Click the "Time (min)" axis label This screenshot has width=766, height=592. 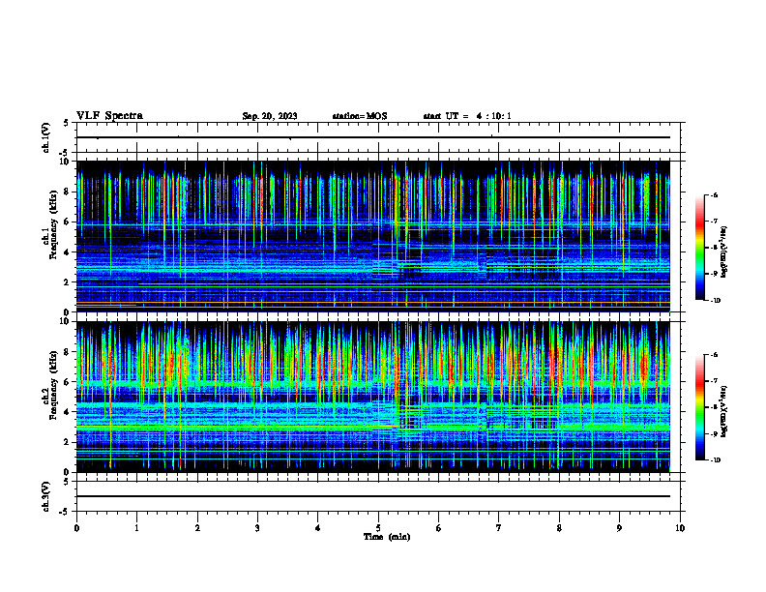click(387, 537)
